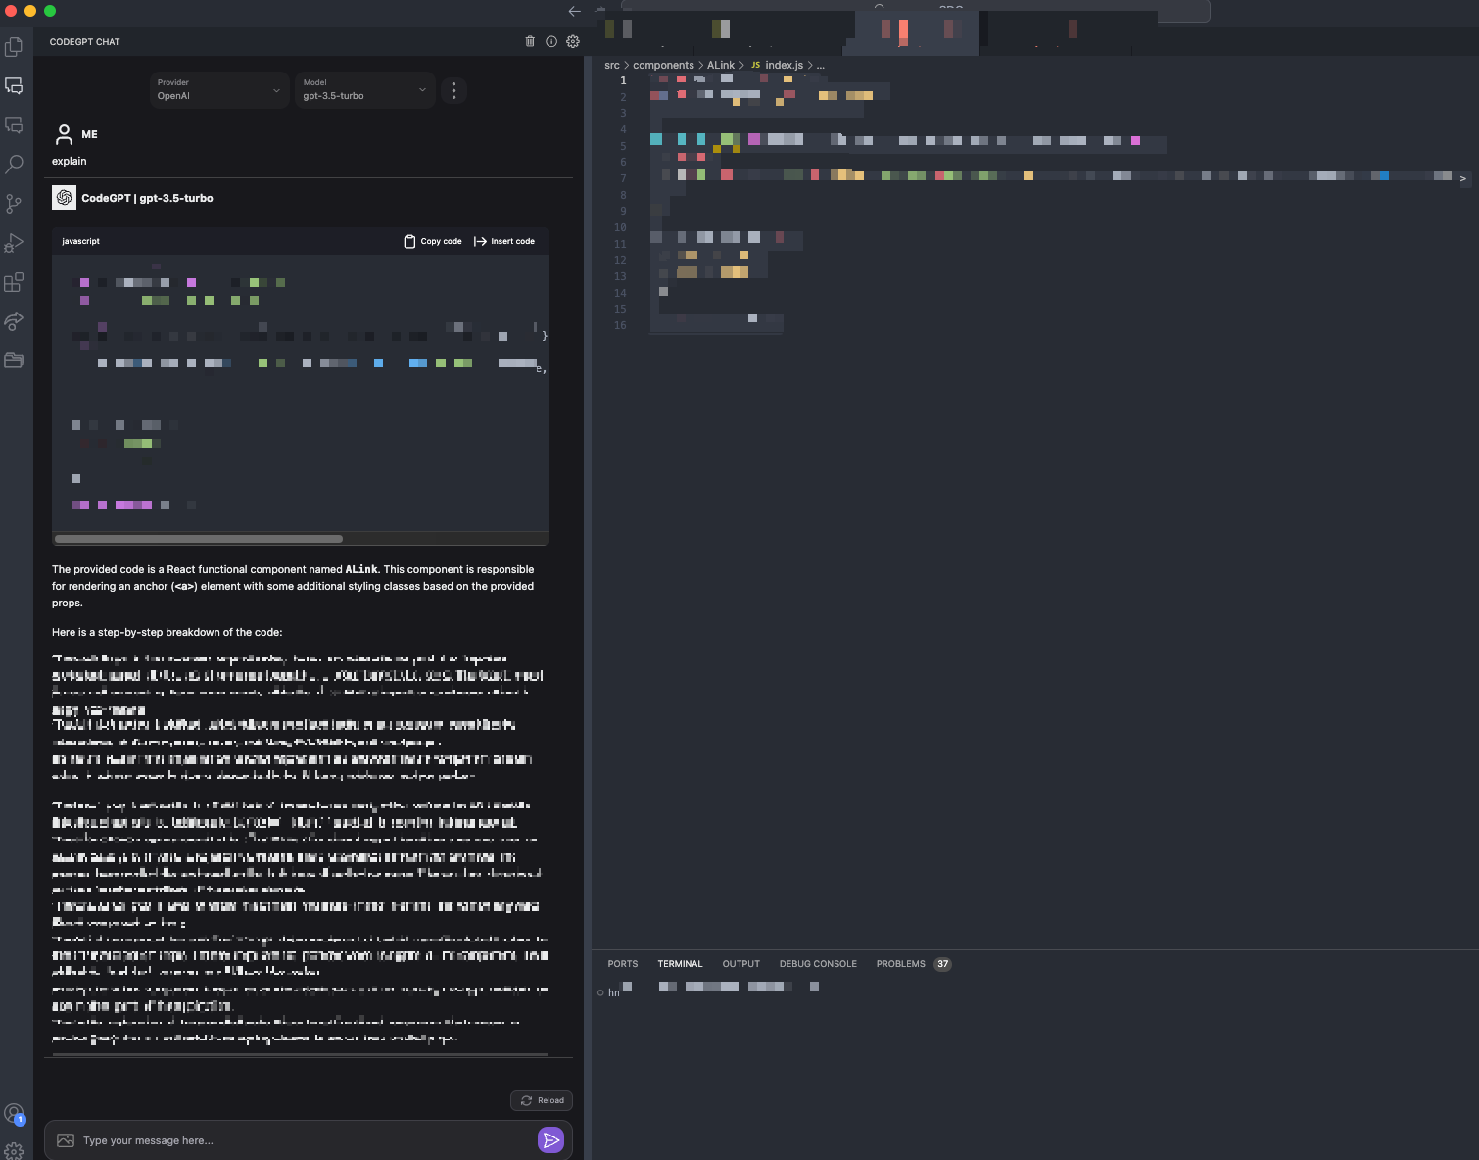
Task: Switch to the OUTPUT tab
Action: click(740, 964)
